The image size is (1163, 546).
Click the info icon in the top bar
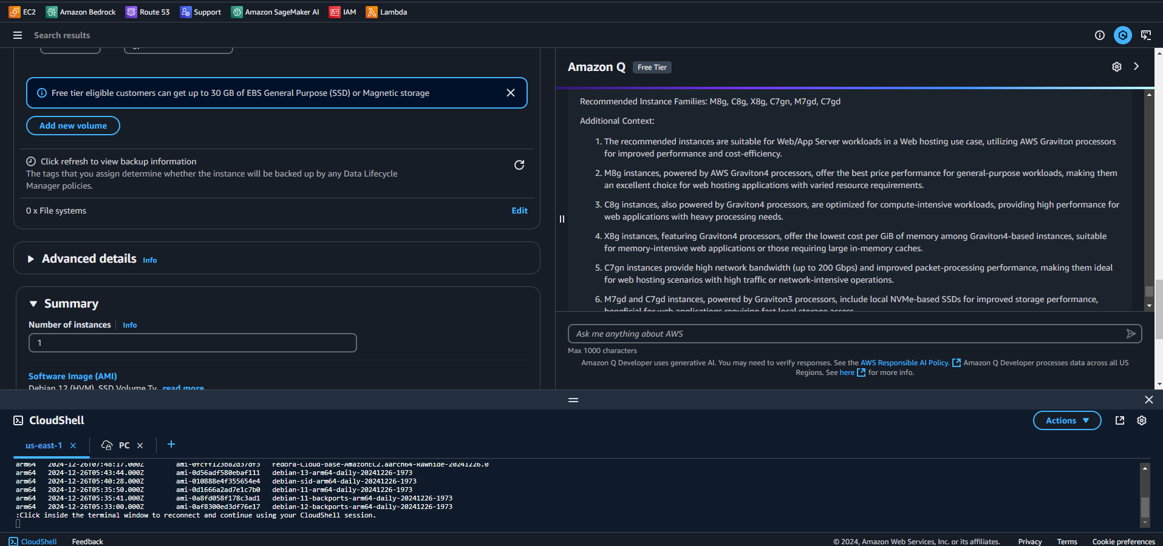pyautogui.click(x=1099, y=35)
